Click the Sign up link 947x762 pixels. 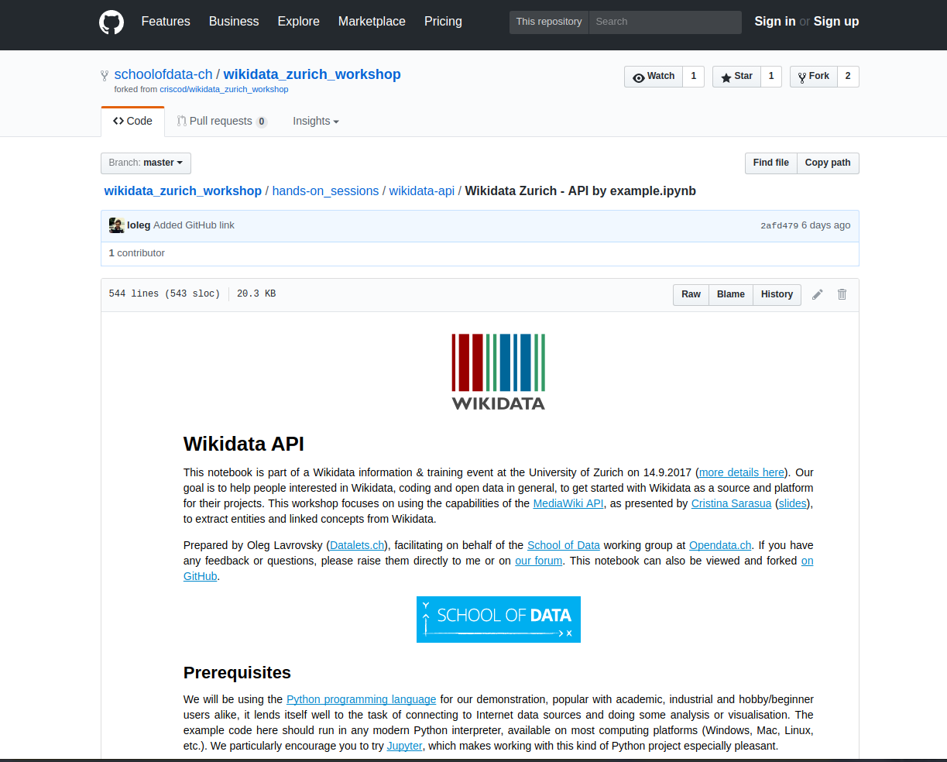click(836, 22)
